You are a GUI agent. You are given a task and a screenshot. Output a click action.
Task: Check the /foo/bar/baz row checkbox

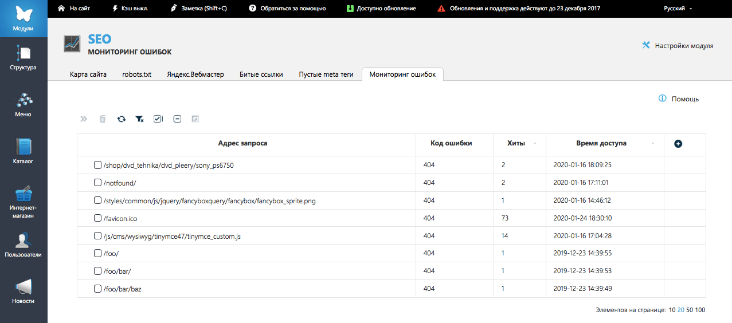(97, 289)
